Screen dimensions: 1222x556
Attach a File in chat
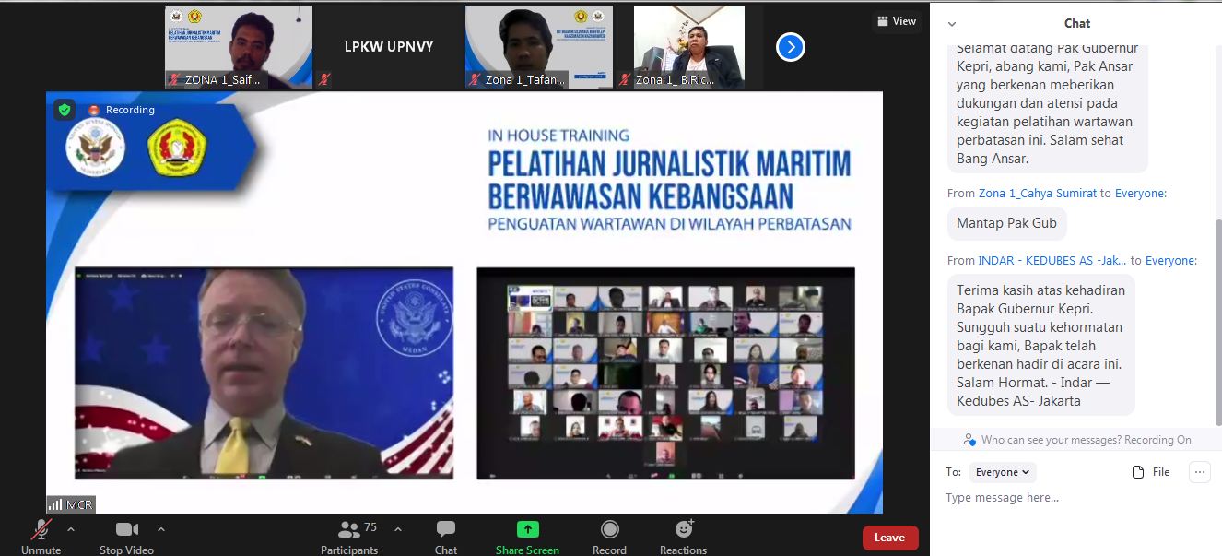coord(1151,472)
